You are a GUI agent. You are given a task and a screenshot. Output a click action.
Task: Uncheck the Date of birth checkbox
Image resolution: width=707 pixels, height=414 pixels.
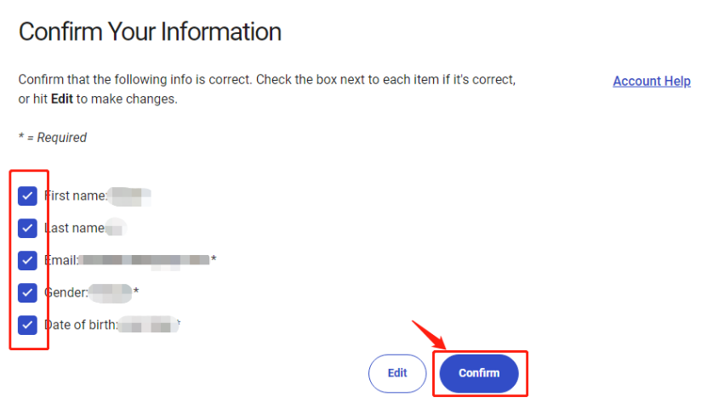tap(27, 324)
